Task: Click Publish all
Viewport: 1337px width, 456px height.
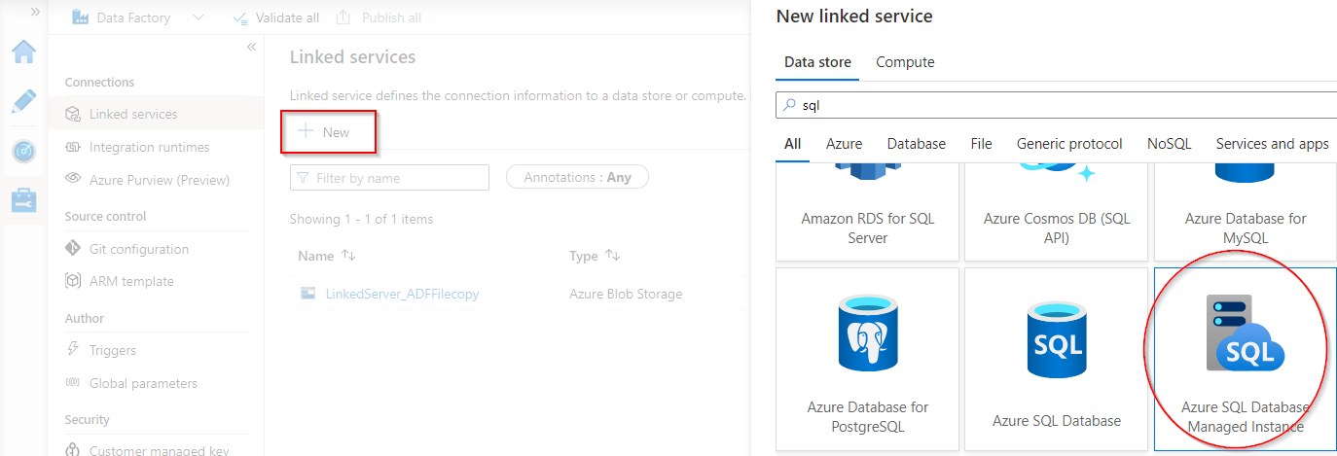Action: pyautogui.click(x=378, y=18)
